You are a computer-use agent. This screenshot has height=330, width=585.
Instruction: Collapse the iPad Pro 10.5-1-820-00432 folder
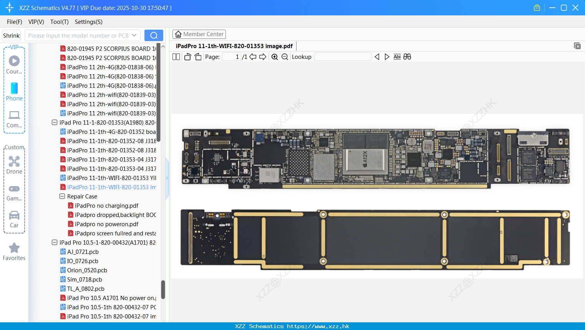coord(55,242)
